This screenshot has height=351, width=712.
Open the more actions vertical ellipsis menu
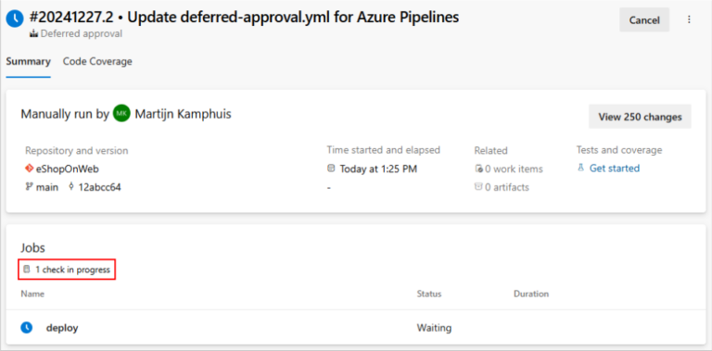click(689, 20)
